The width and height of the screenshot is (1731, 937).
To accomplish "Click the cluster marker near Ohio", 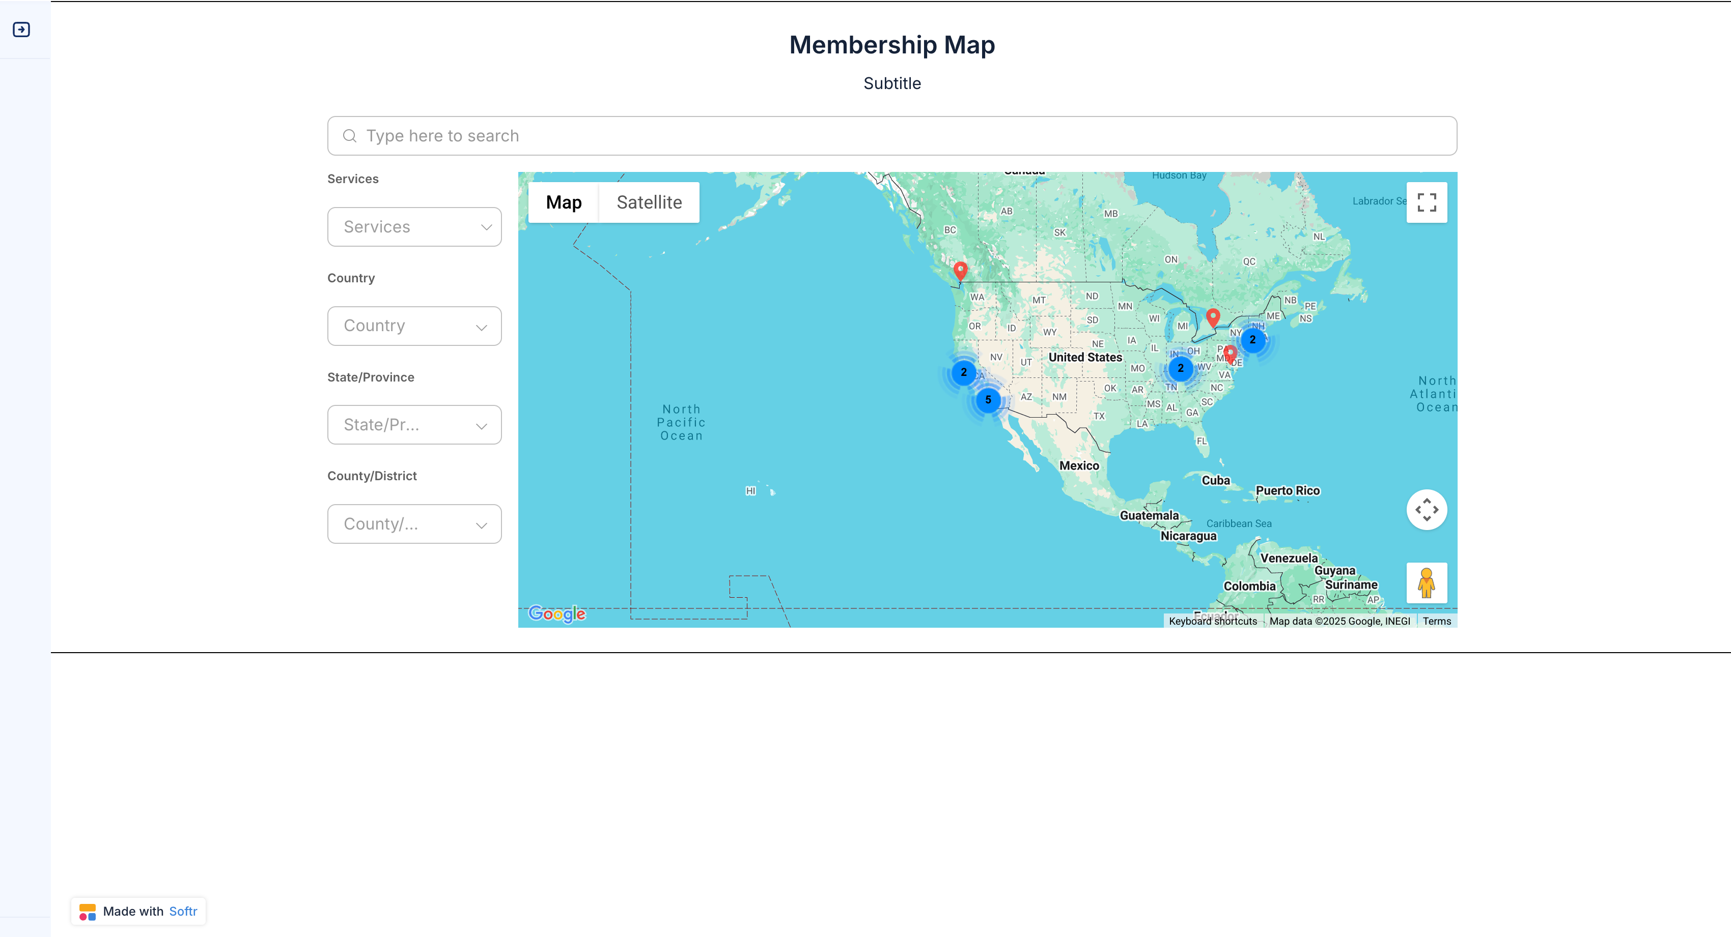I will click(1180, 368).
